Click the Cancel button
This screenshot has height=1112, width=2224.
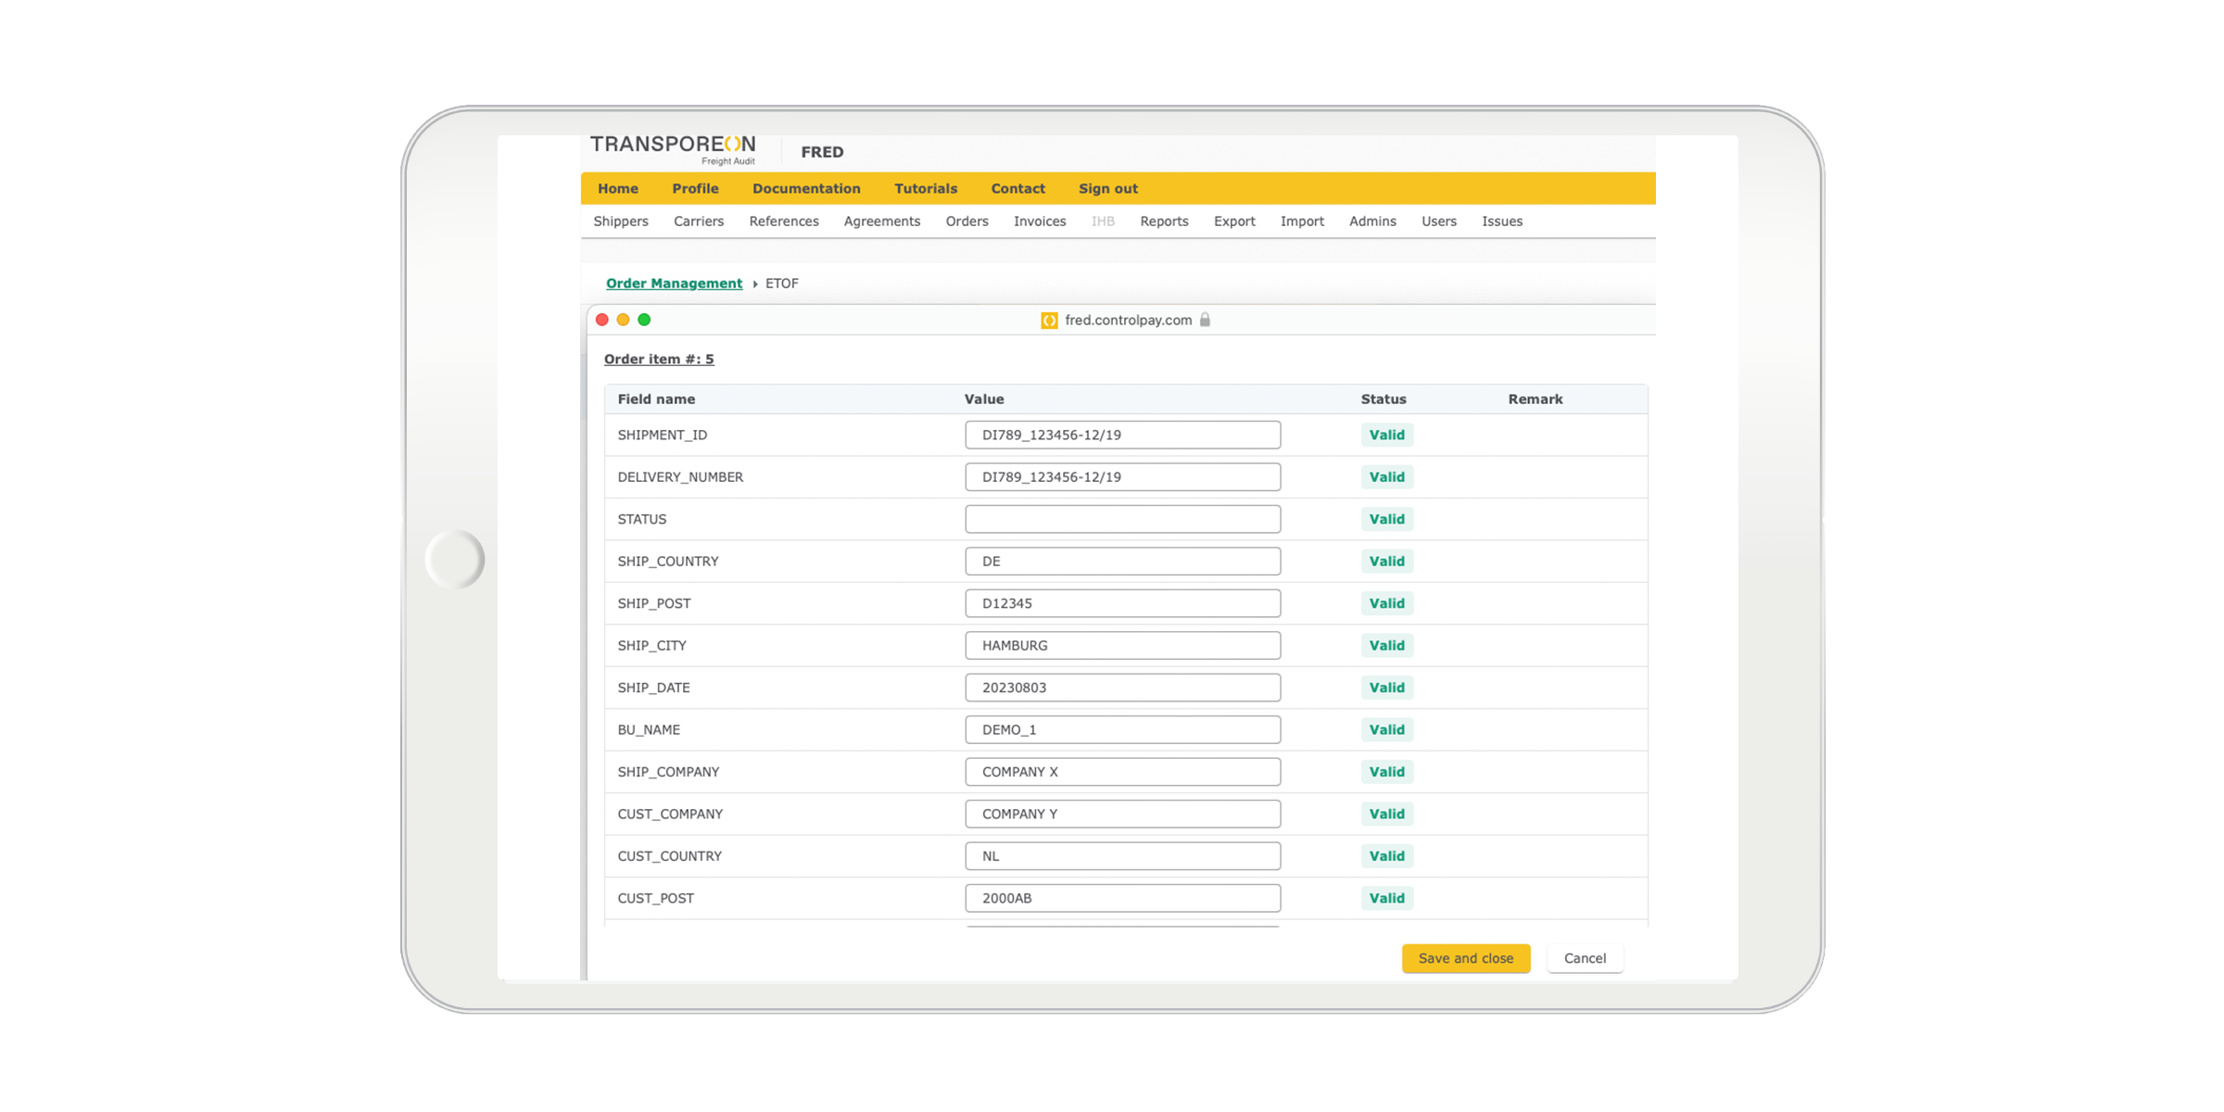point(1585,958)
